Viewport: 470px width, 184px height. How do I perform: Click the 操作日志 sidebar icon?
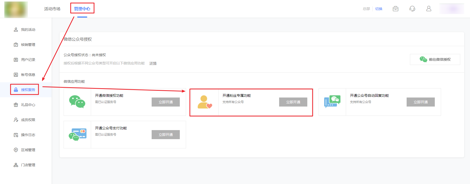coord(16,135)
